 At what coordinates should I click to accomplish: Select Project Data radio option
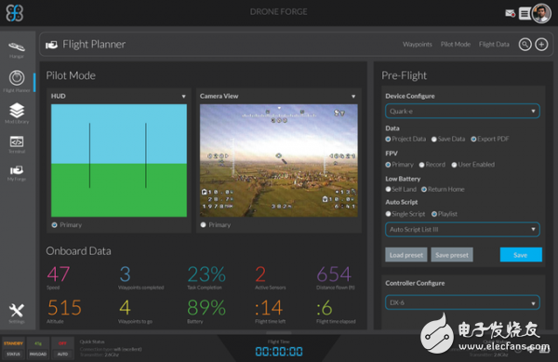click(388, 140)
